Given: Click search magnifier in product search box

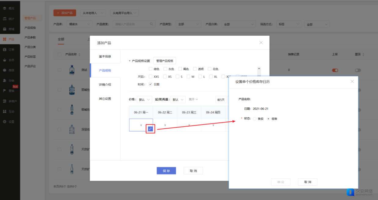Looking at the screenshot, I should tap(152, 24).
